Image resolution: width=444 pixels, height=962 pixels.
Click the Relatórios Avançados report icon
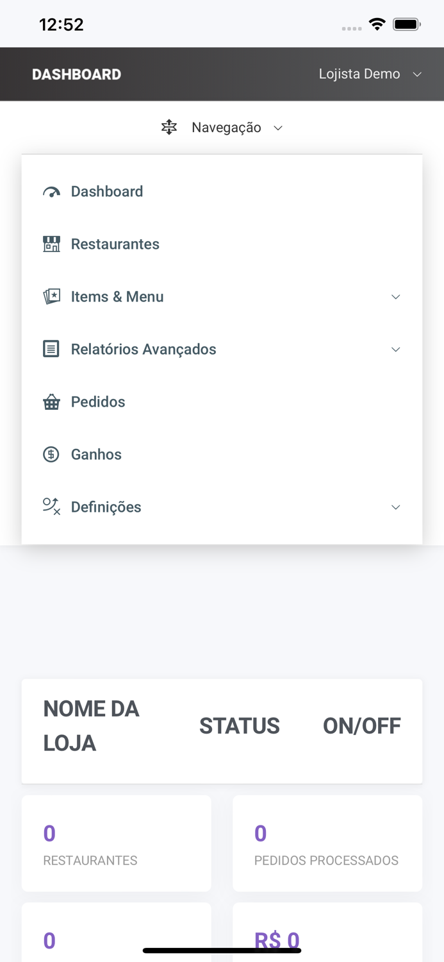pos(51,350)
